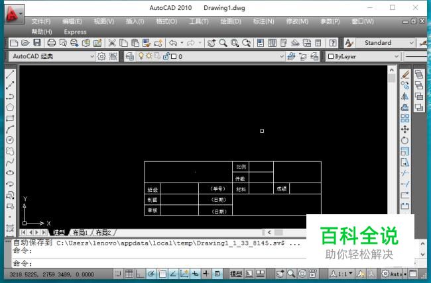Screen dimensions: 431x283
Task: Open a file with the Open folder icon
Action: (x=25, y=43)
